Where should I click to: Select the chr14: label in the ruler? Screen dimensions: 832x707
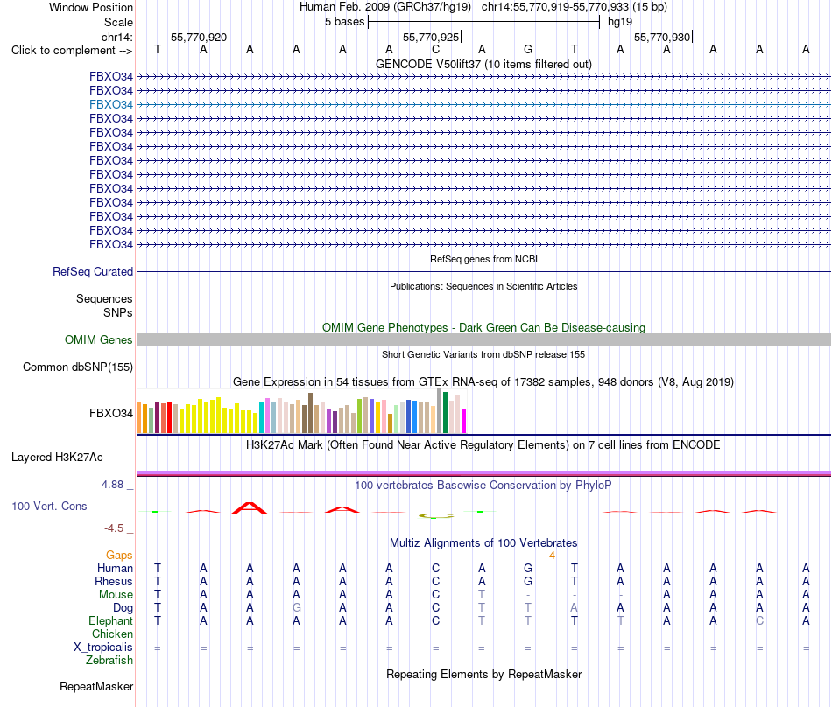coord(116,37)
